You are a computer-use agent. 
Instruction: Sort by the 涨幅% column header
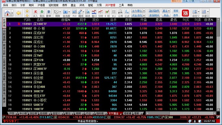(x=66, y=20)
